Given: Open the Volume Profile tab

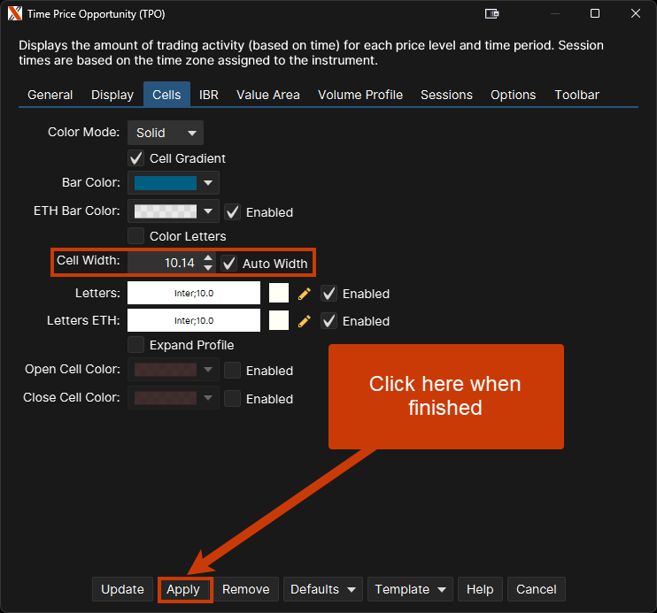Looking at the screenshot, I should coord(359,95).
